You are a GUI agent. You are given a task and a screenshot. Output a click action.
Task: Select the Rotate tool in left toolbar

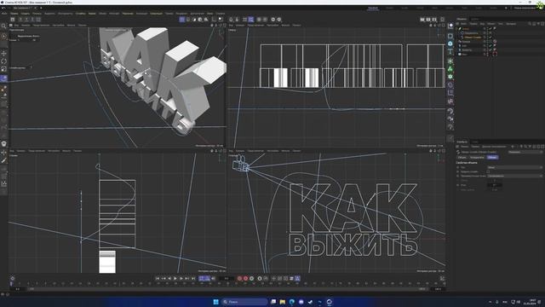coord(3,61)
